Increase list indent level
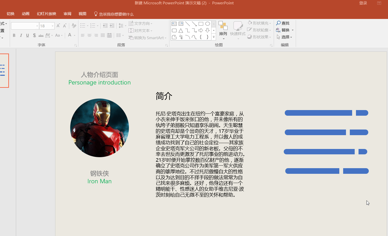Image resolution: width=388 pixels, height=236 pixels. (x=112, y=26)
